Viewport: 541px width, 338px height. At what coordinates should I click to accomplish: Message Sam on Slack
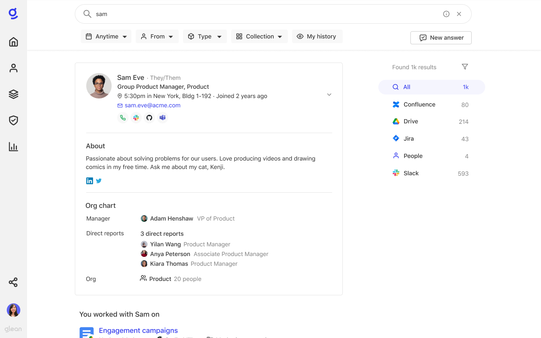pyautogui.click(x=136, y=117)
